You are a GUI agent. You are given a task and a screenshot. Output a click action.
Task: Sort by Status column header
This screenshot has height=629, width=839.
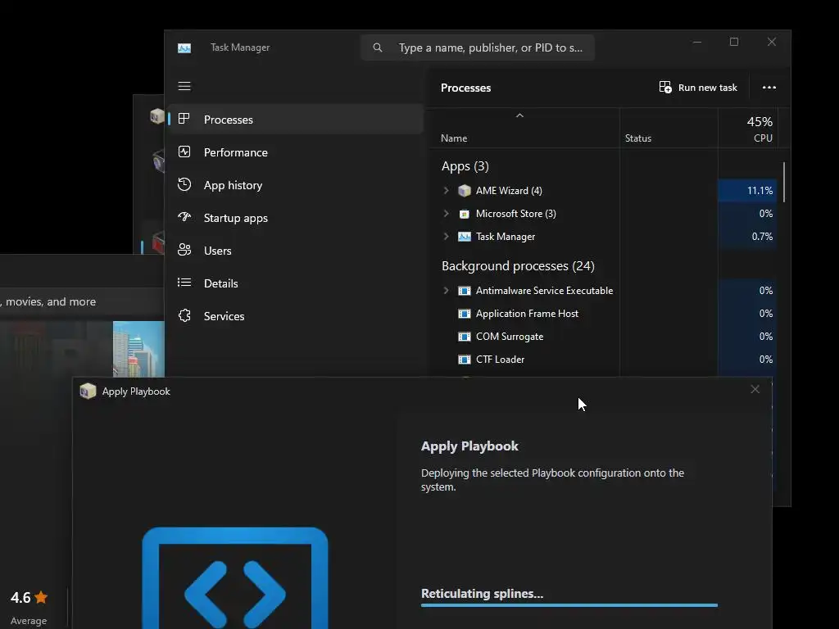pyautogui.click(x=637, y=138)
